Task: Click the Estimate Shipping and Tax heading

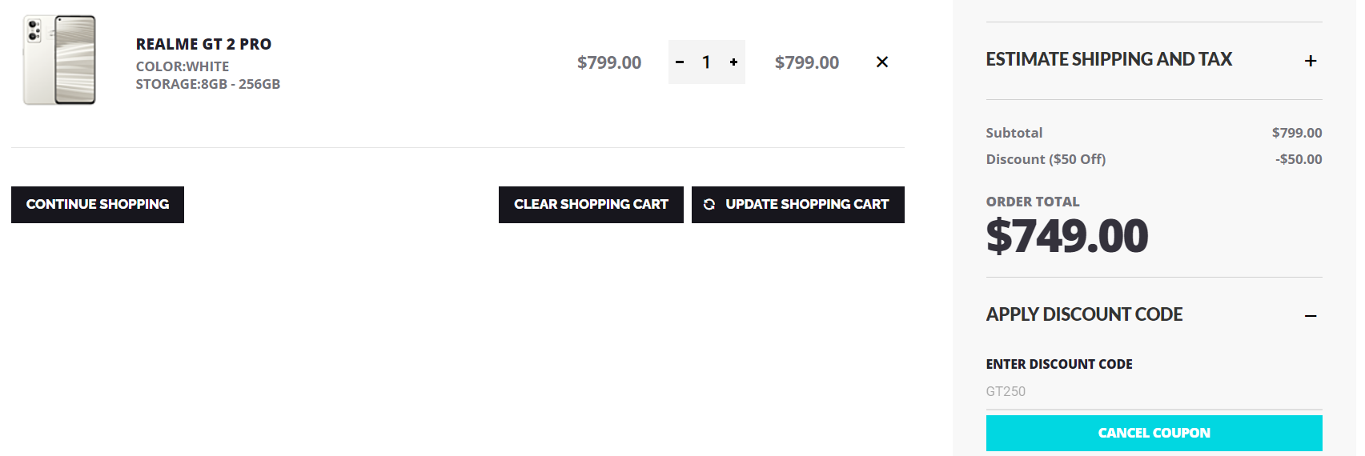Action: click(x=1109, y=59)
